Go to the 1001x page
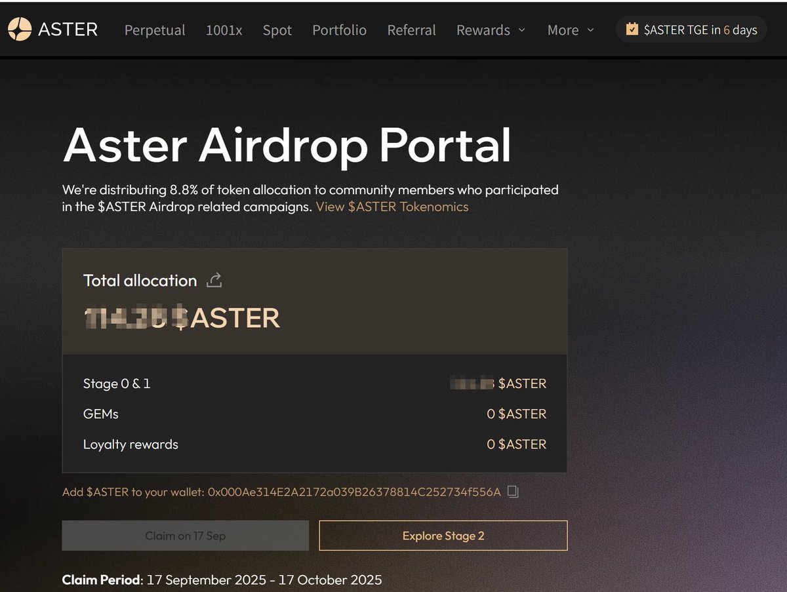This screenshot has height=592, width=787. pos(224,30)
